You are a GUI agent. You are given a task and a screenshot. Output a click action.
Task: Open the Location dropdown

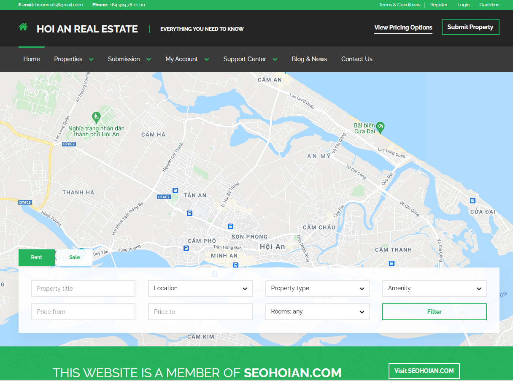(200, 288)
